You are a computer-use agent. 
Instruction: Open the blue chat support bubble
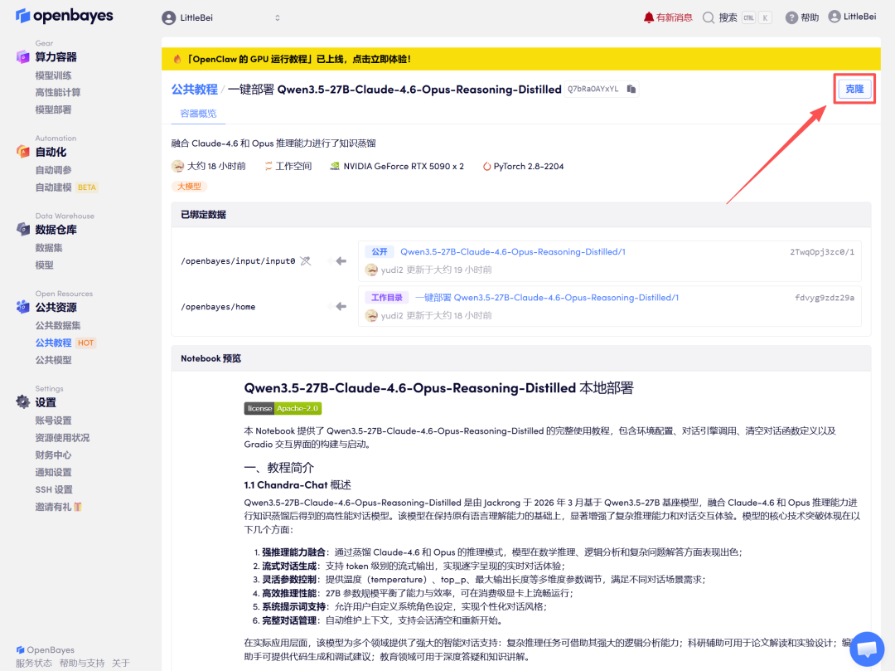(x=867, y=649)
